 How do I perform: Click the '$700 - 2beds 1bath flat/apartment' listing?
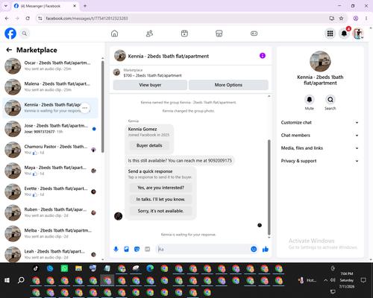152,75
